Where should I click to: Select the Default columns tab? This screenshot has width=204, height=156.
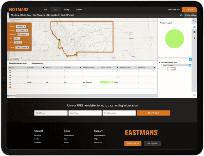tap(38, 63)
